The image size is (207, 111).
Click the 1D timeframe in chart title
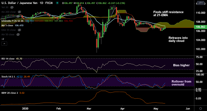point(41,3)
